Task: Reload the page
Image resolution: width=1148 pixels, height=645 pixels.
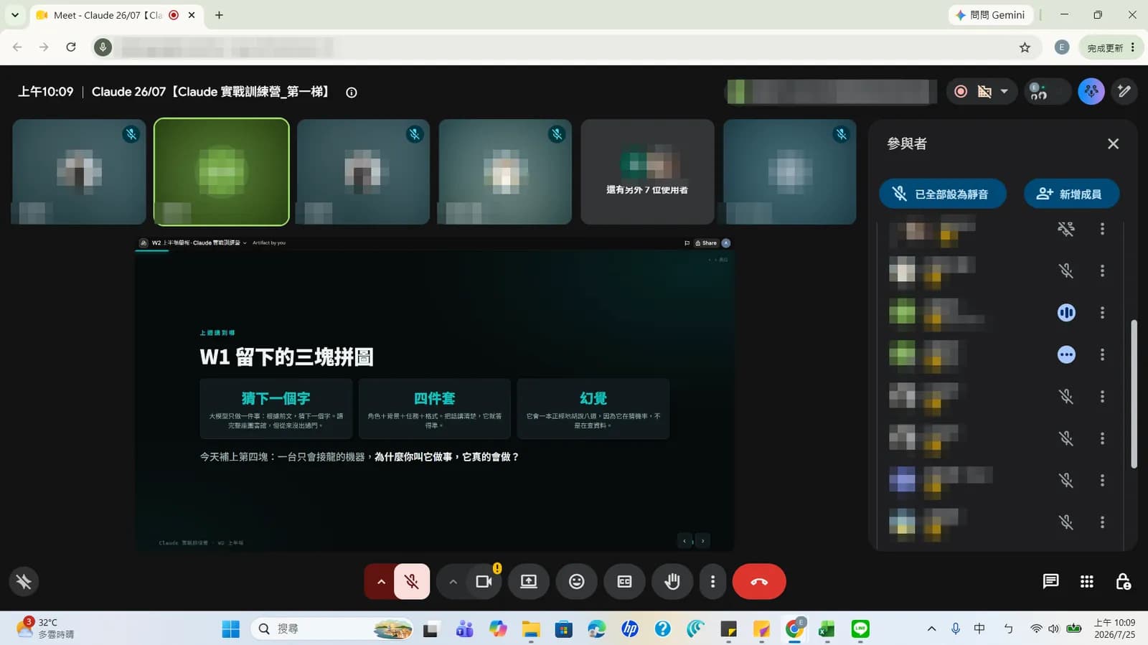Action: point(71,47)
